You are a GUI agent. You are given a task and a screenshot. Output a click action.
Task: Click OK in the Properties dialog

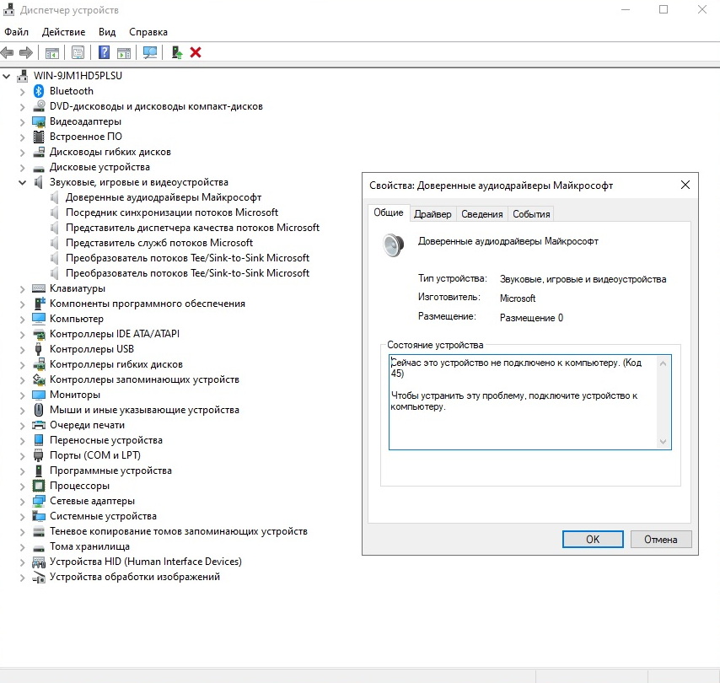coord(593,540)
